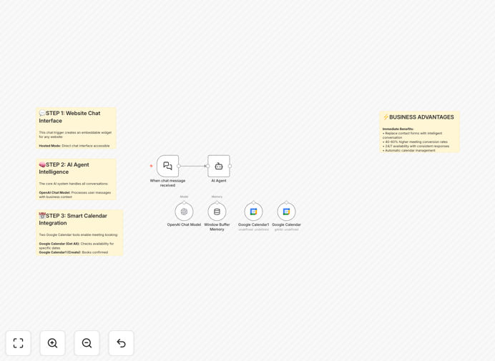Select the When chat message received node
This screenshot has width=495, height=361.
coord(167,166)
